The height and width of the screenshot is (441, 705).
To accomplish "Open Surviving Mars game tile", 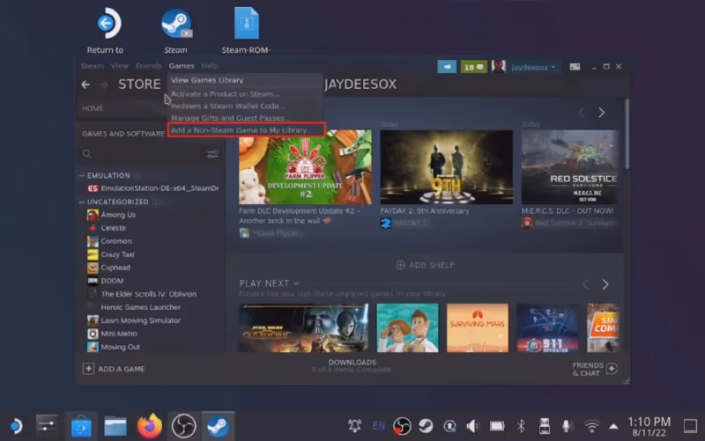I will click(478, 327).
